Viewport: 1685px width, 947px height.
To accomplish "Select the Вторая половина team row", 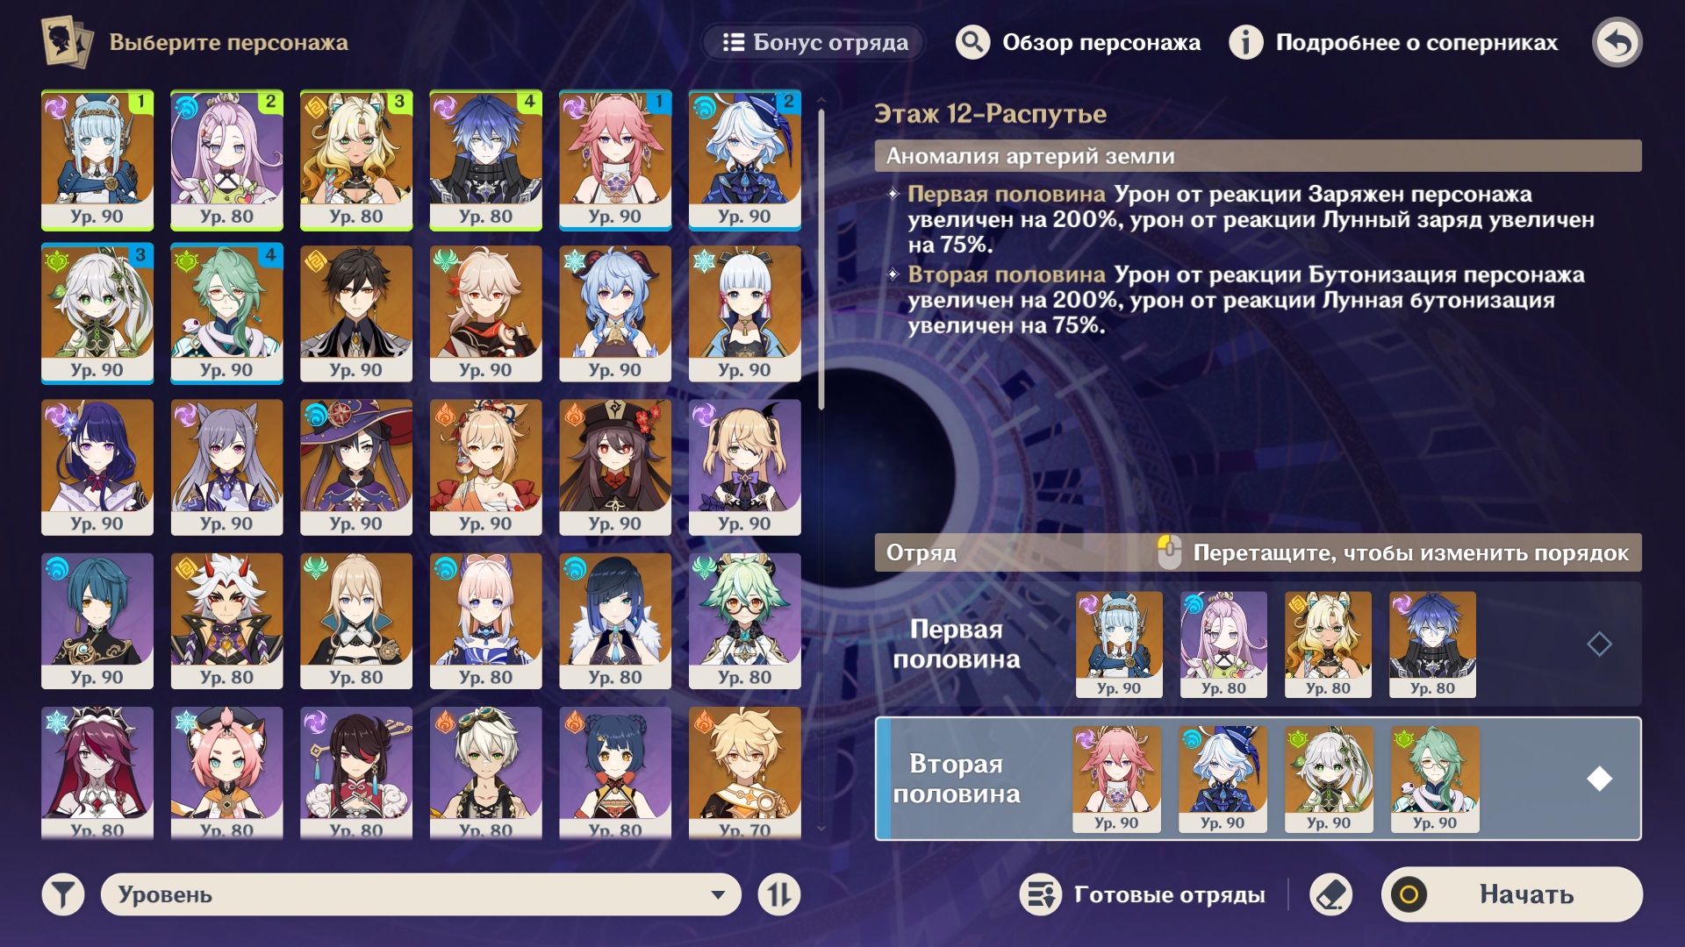I will pos(1258,779).
